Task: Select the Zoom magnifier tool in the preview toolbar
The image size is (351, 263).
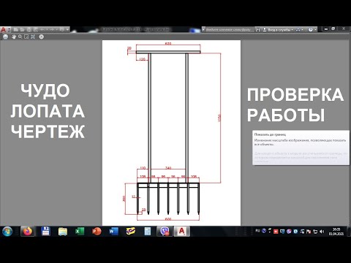Action: (x=20, y=37)
